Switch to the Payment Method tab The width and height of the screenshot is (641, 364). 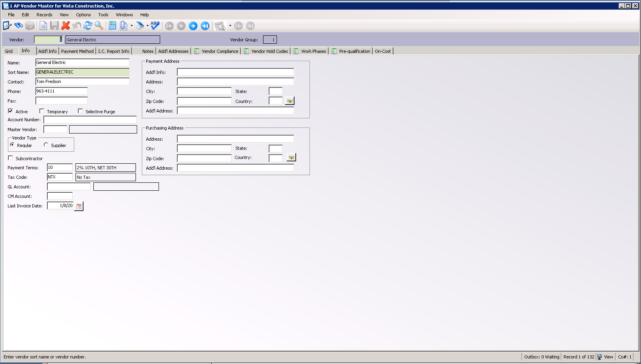click(x=77, y=51)
